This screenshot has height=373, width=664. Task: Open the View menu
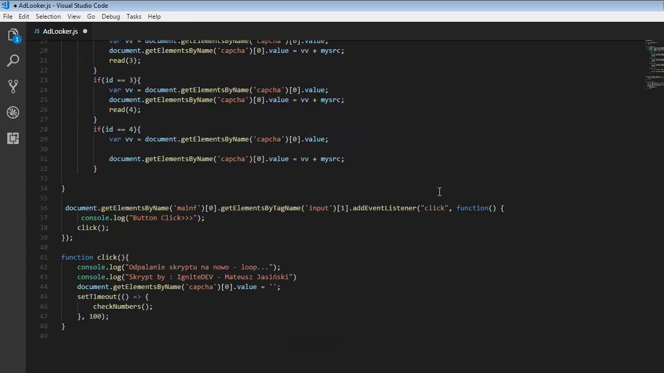(x=74, y=17)
